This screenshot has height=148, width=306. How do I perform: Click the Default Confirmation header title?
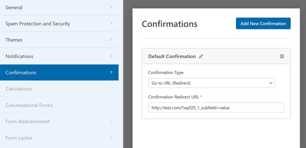[x=172, y=56]
